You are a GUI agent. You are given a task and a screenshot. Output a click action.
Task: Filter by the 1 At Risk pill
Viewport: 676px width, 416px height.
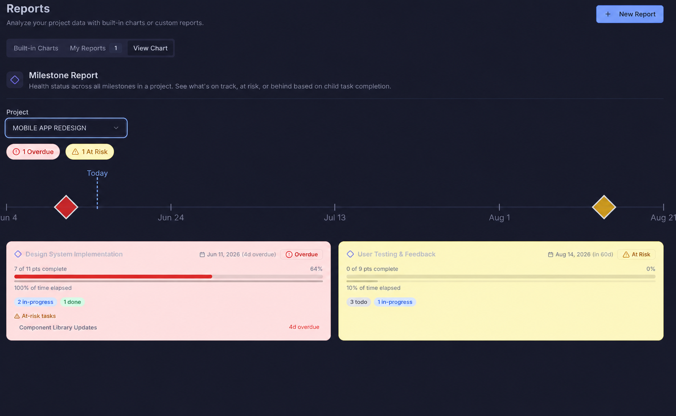pyautogui.click(x=90, y=152)
